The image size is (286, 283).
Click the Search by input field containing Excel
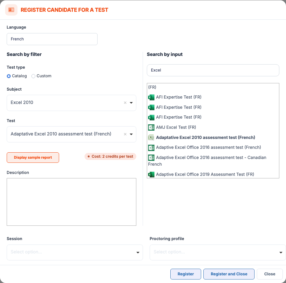(x=213, y=70)
